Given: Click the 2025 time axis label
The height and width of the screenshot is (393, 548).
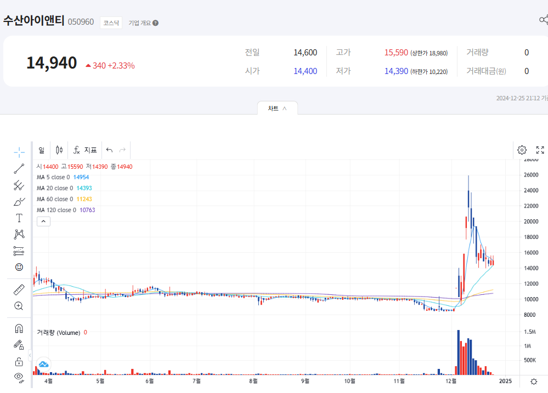Looking at the screenshot, I should click(505, 381).
